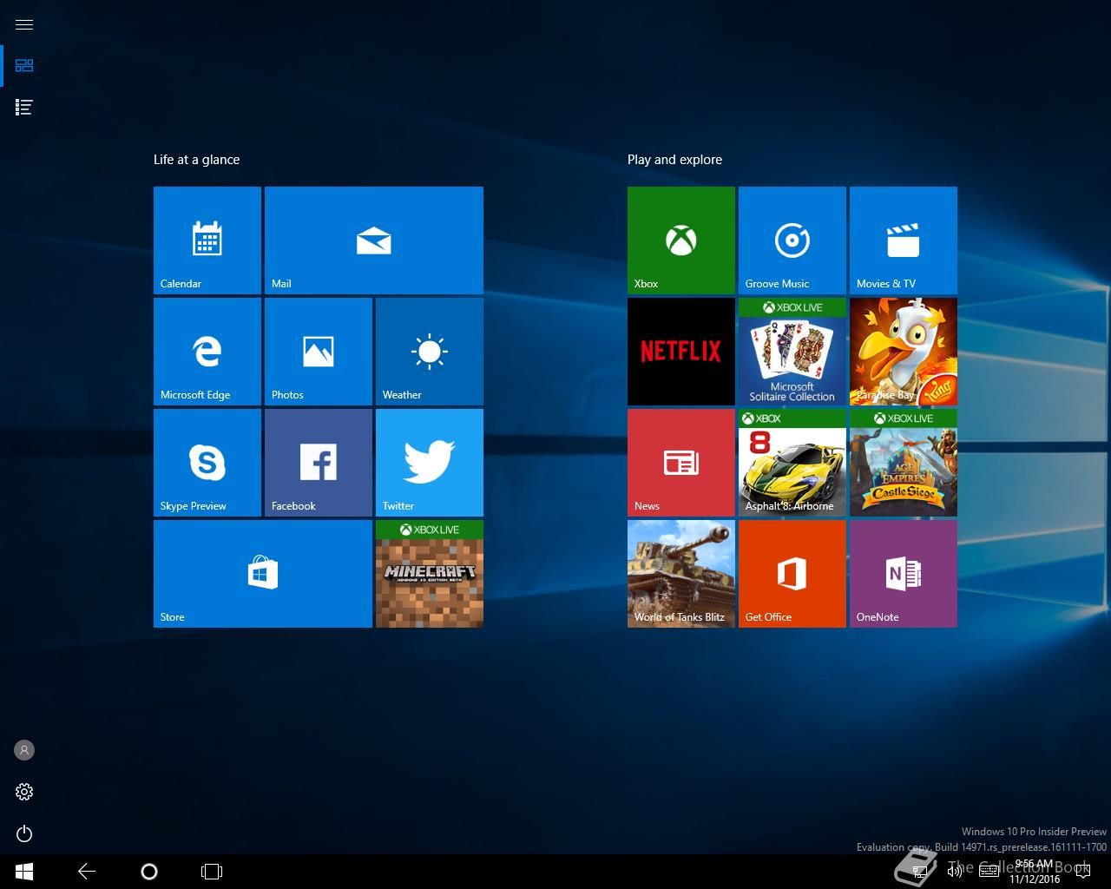Screen dimensions: 1111x889
Task: Open the Xbox tile
Action: [681, 240]
